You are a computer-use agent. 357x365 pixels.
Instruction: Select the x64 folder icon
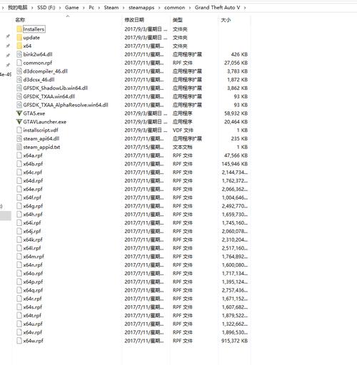click(x=19, y=46)
